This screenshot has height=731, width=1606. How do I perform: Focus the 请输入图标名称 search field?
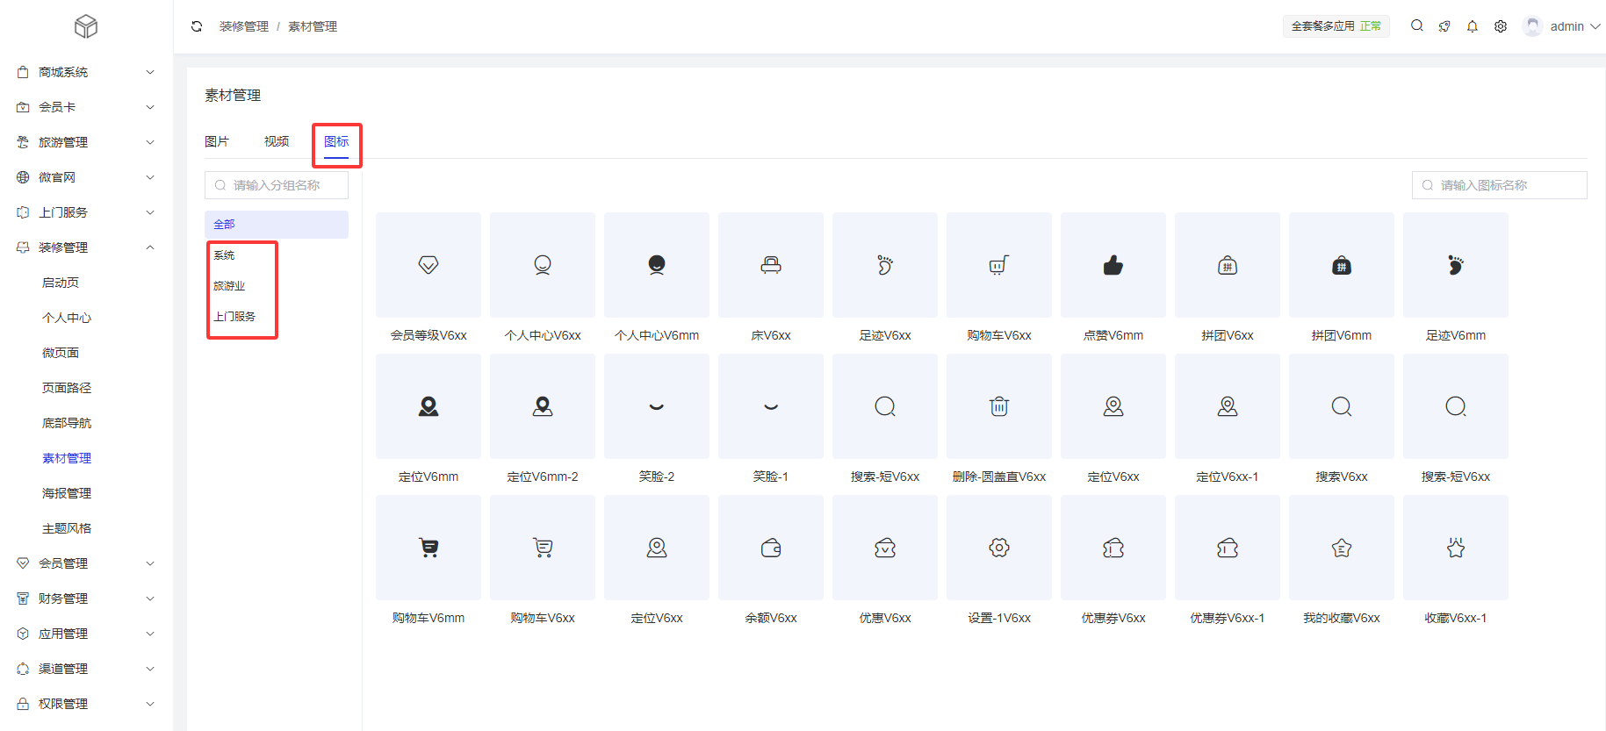tap(1500, 185)
